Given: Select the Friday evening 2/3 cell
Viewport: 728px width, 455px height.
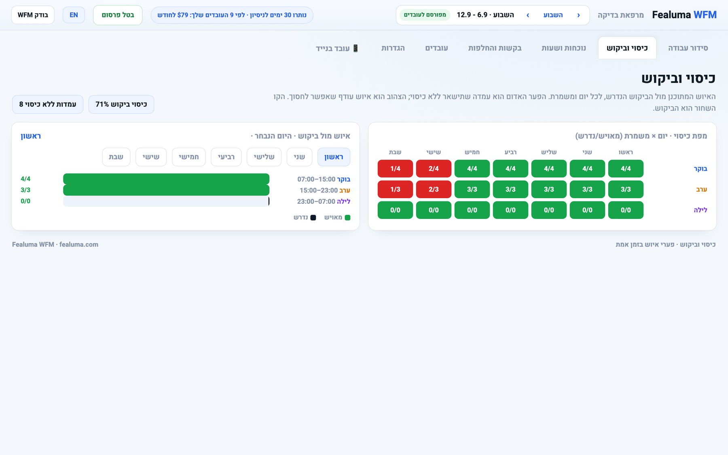Looking at the screenshot, I should (x=434, y=189).
